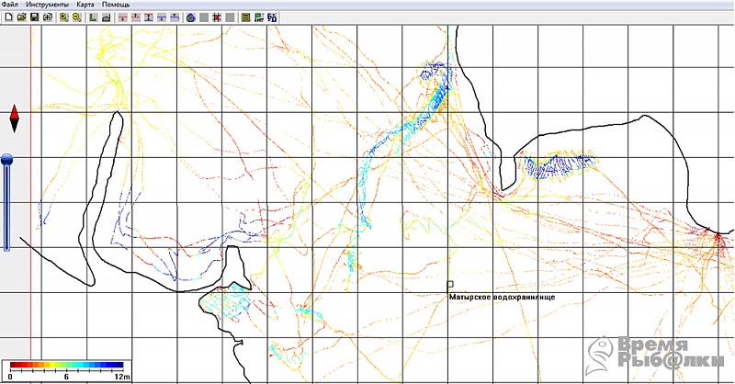Click the blue vertical zoom slider handle
This screenshot has width=735, height=384.
[6, 160]
